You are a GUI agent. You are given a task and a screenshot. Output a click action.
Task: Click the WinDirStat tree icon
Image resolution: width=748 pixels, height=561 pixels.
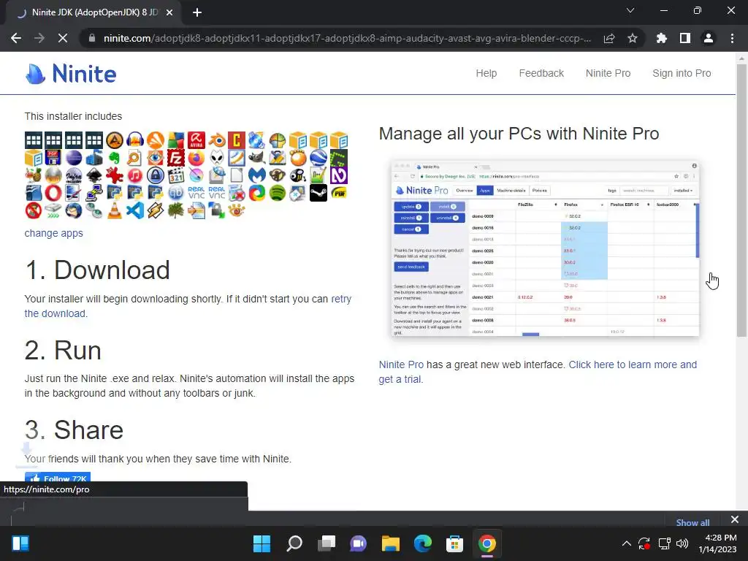[175, 210]
